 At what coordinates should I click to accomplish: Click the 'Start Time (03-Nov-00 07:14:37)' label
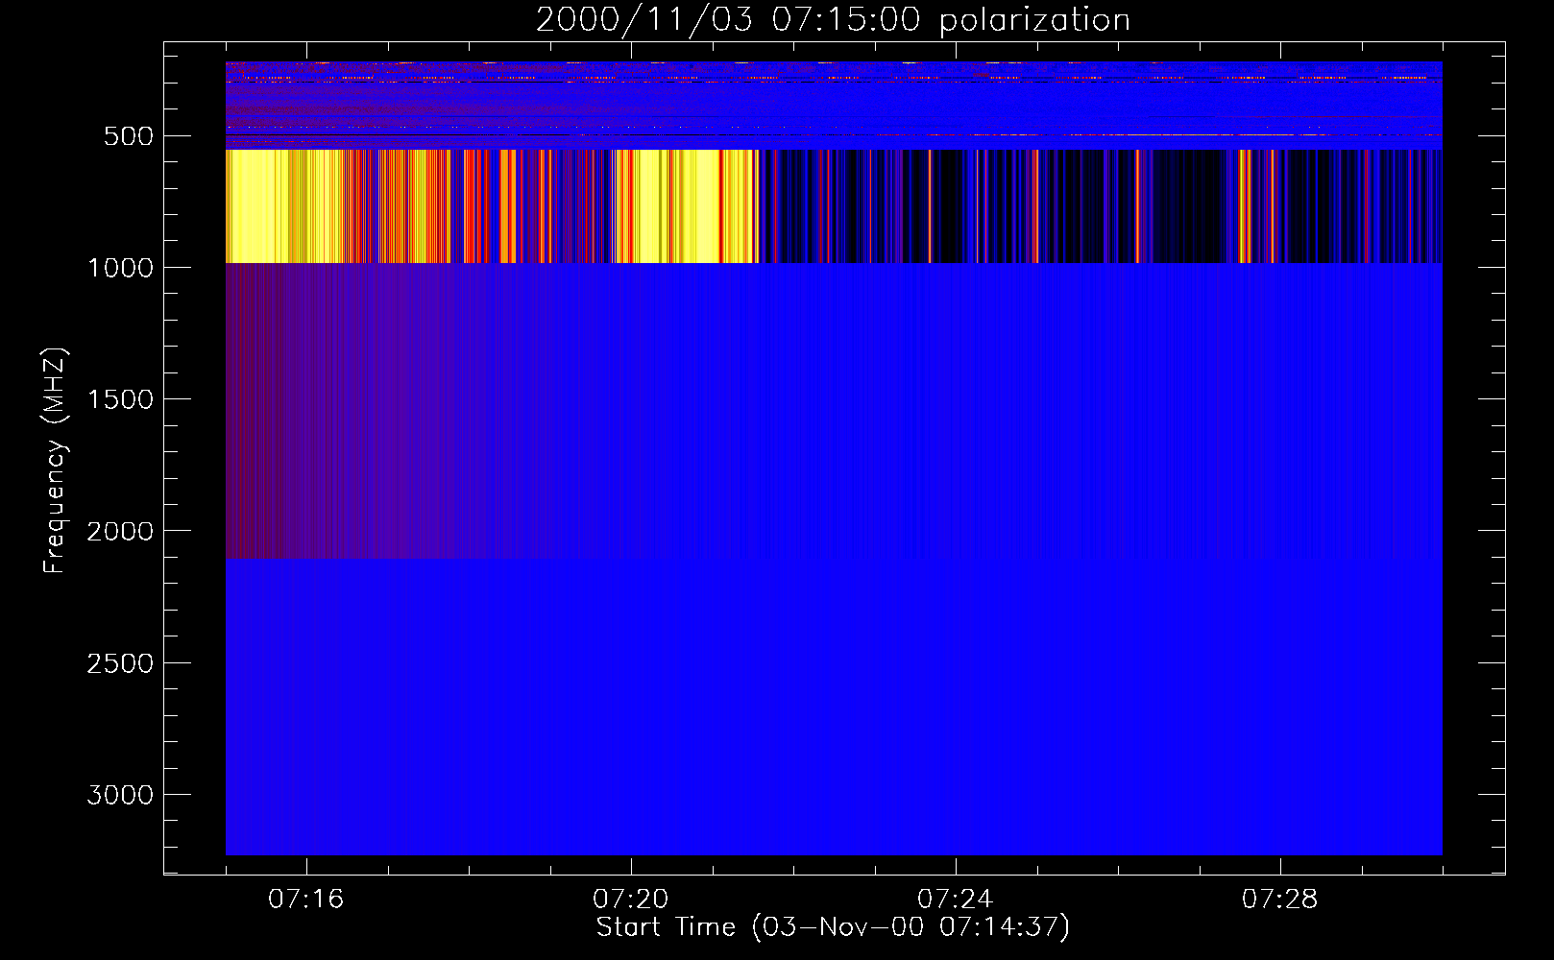point(833,927)
